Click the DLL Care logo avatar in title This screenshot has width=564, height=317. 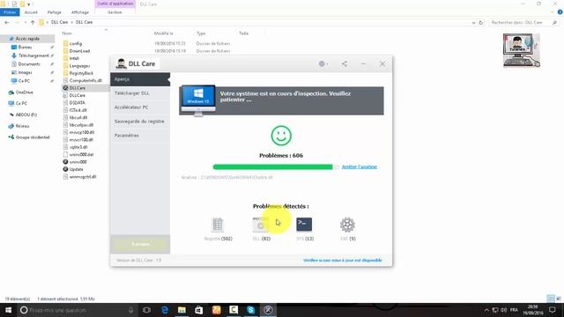121,63
